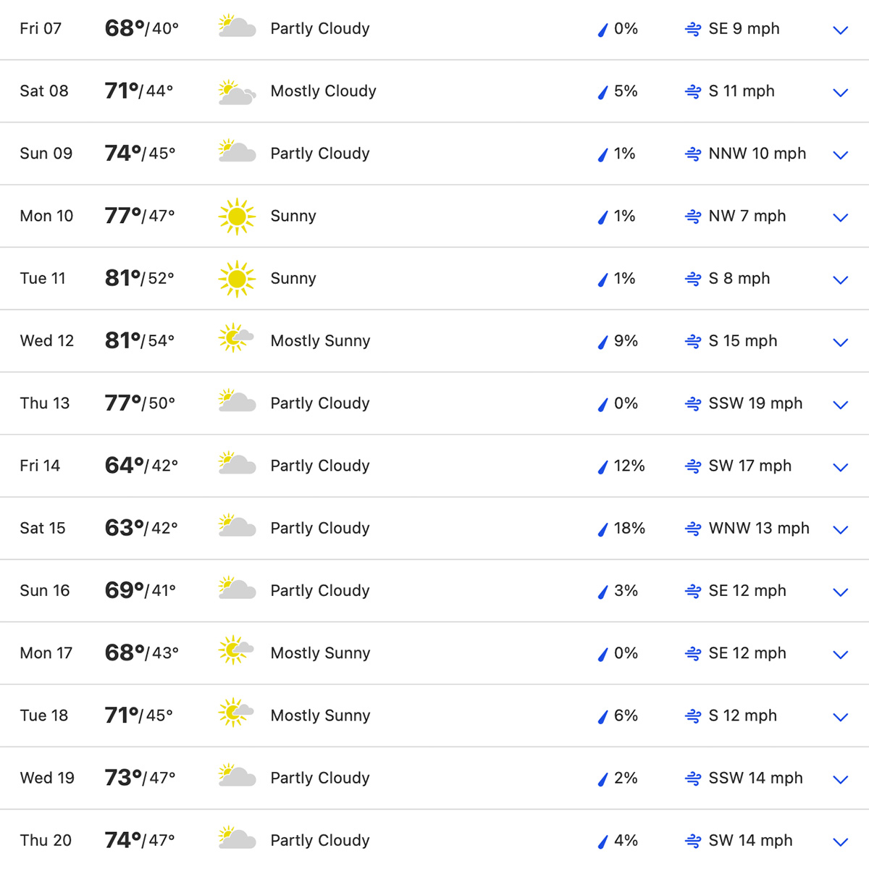
Task: Click the 81°/54° temperature on Wed 12
Action: (x=140, y=340)
